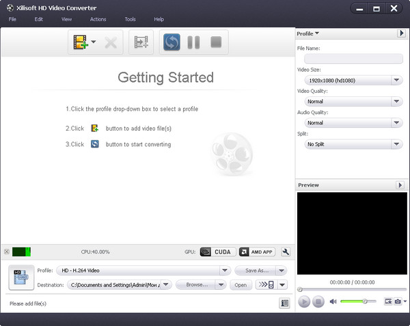Viewport: 410px width, 326px height.
Task: Open the Actions menu
Action: pos(98,19)
